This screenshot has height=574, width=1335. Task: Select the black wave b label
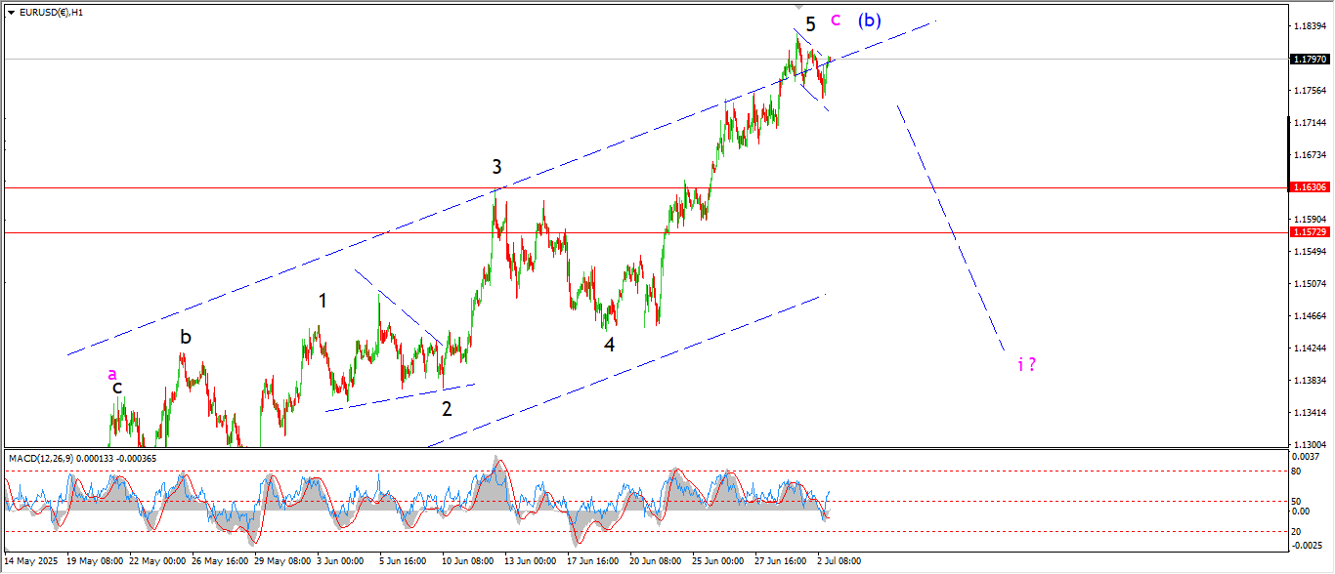pyautogui.click(x=185, y=338)
